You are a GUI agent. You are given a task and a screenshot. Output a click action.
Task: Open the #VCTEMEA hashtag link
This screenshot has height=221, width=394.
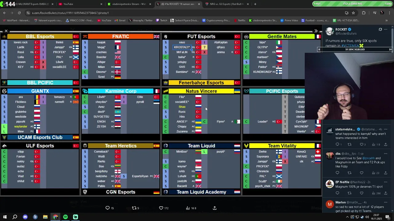coord(350,46)
